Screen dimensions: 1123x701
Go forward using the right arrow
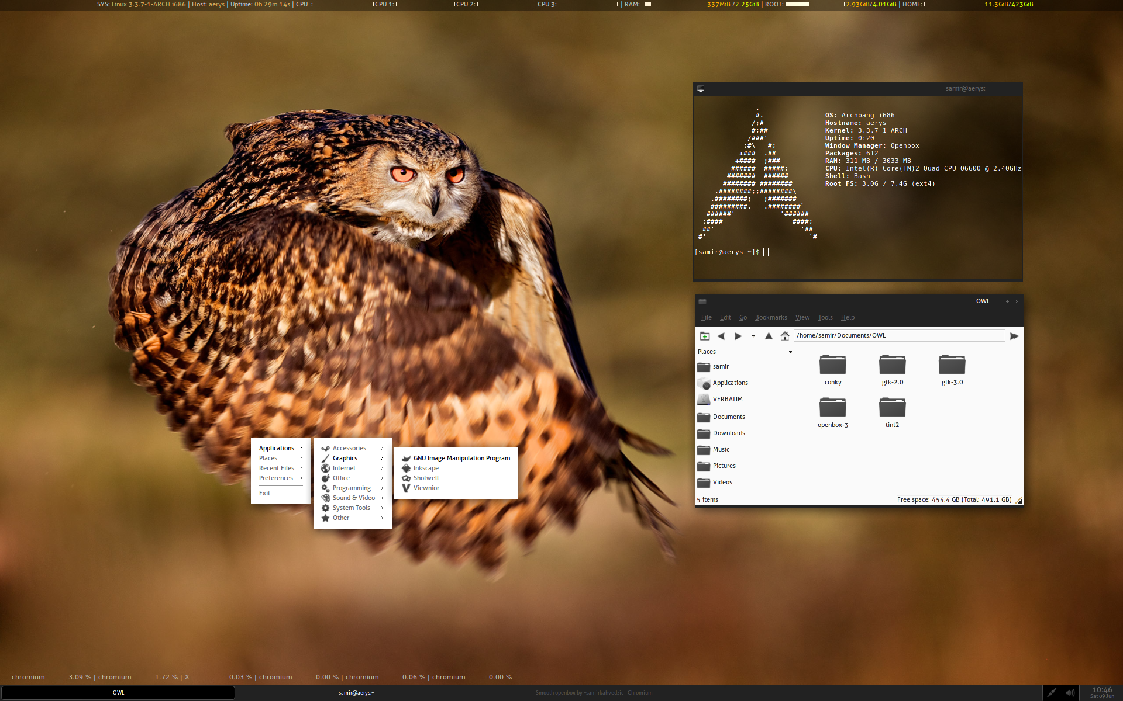coord(738,336)
